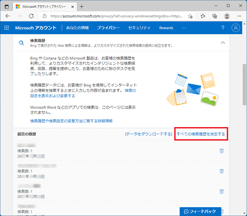This screenshot has height=216, width=247.
Task: Open the browser profile avatar
Action: (227, 16)
